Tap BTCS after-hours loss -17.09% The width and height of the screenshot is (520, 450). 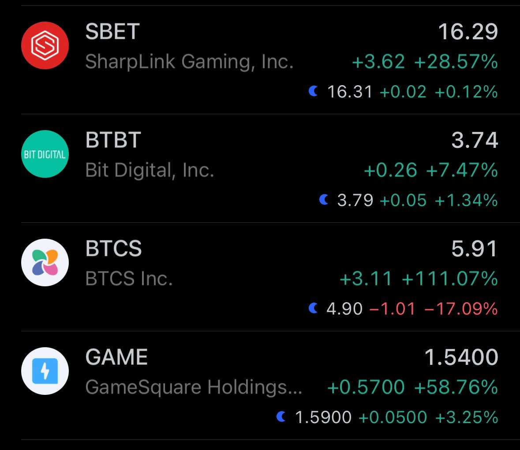point(461,308)
